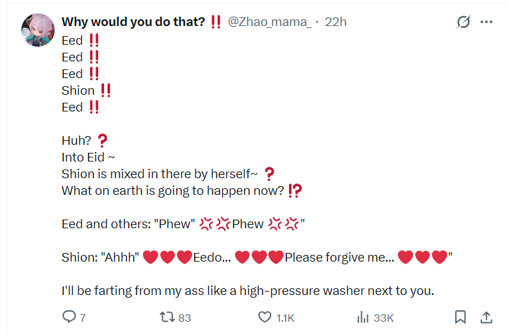Open the view analytics bar-chart icon
This screenshot has width=506, height=335.
point(362,317)
